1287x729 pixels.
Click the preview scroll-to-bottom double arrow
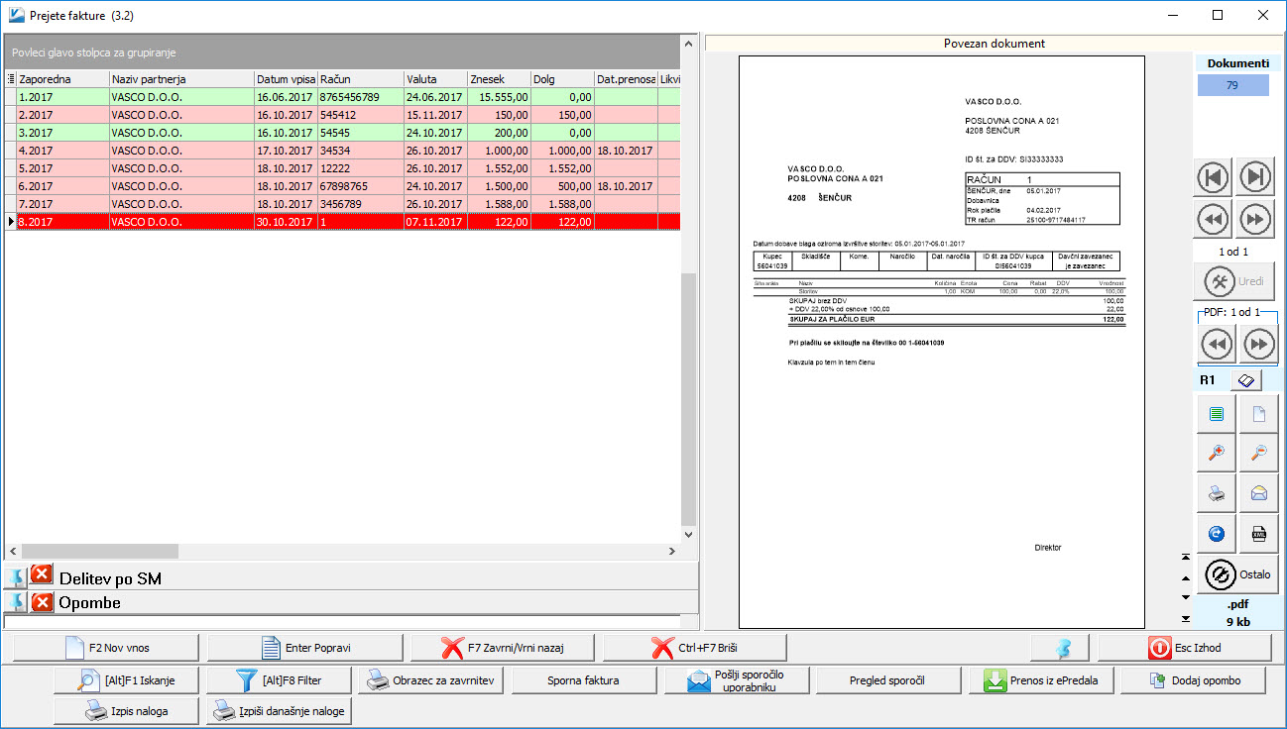1185,619
